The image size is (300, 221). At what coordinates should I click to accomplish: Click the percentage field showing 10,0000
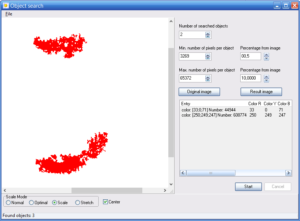tap(250, 78)
